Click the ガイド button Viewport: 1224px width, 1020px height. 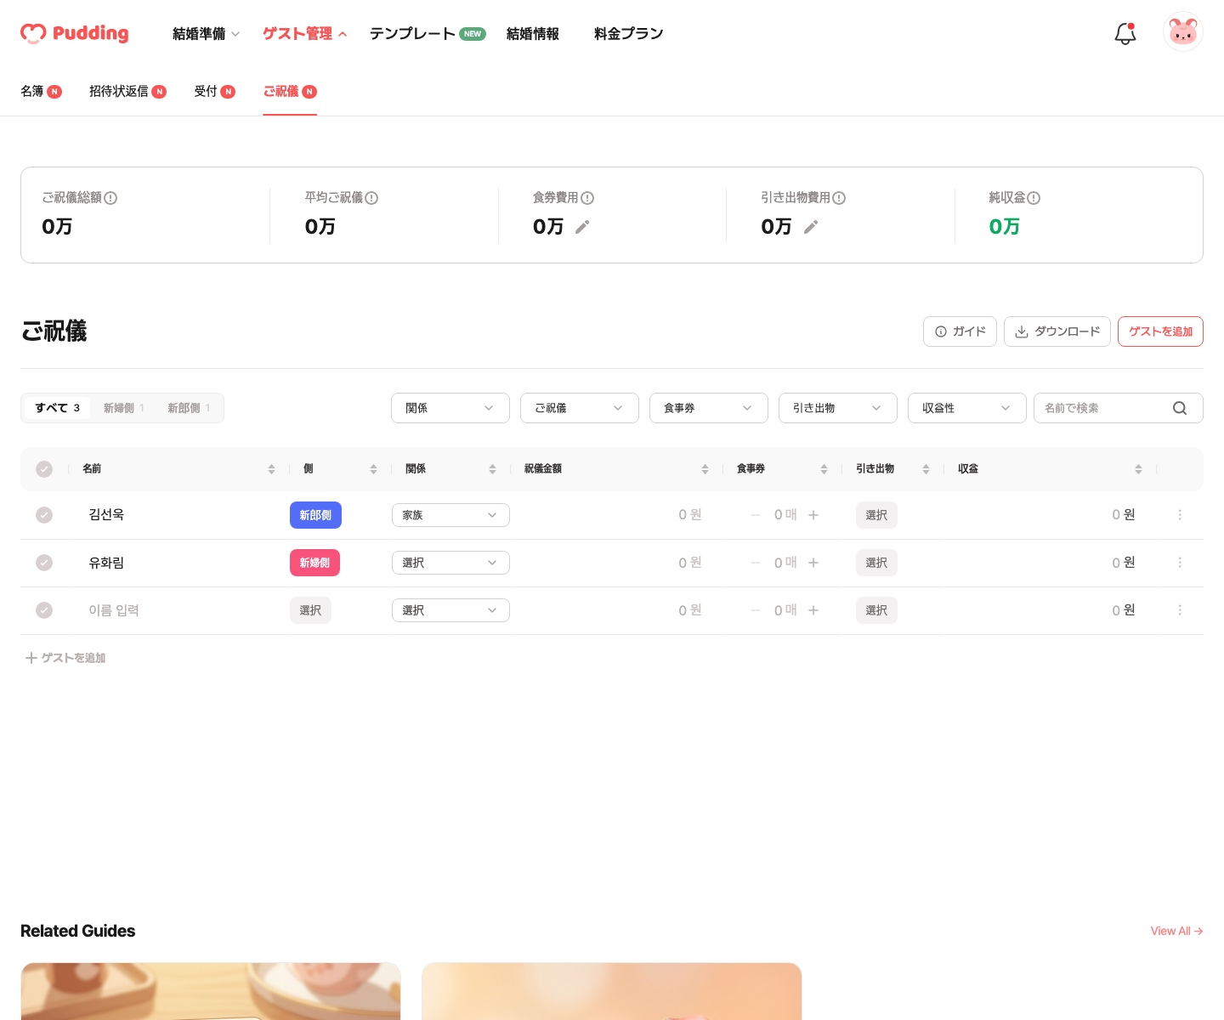pyautogui.click(x=960, y=331)
